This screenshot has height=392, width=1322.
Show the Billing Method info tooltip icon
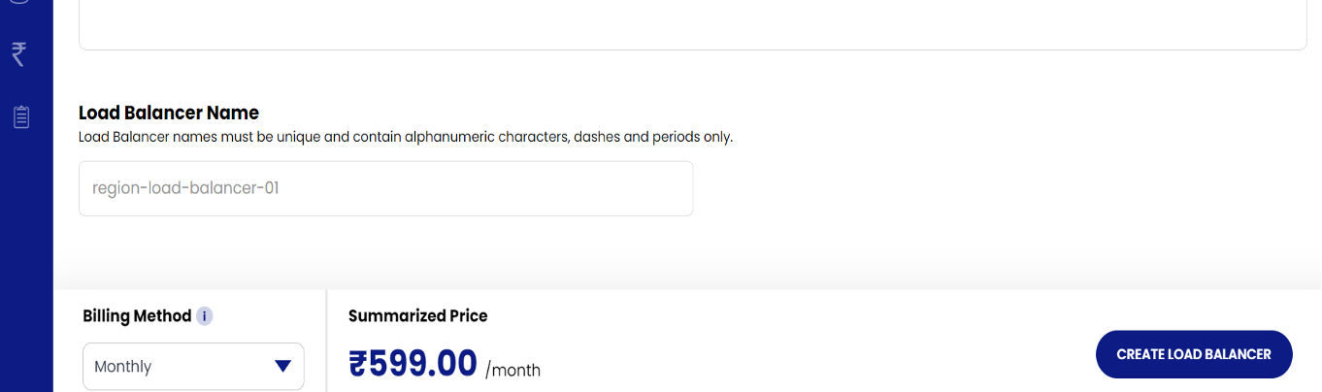(x=204, y=316)
